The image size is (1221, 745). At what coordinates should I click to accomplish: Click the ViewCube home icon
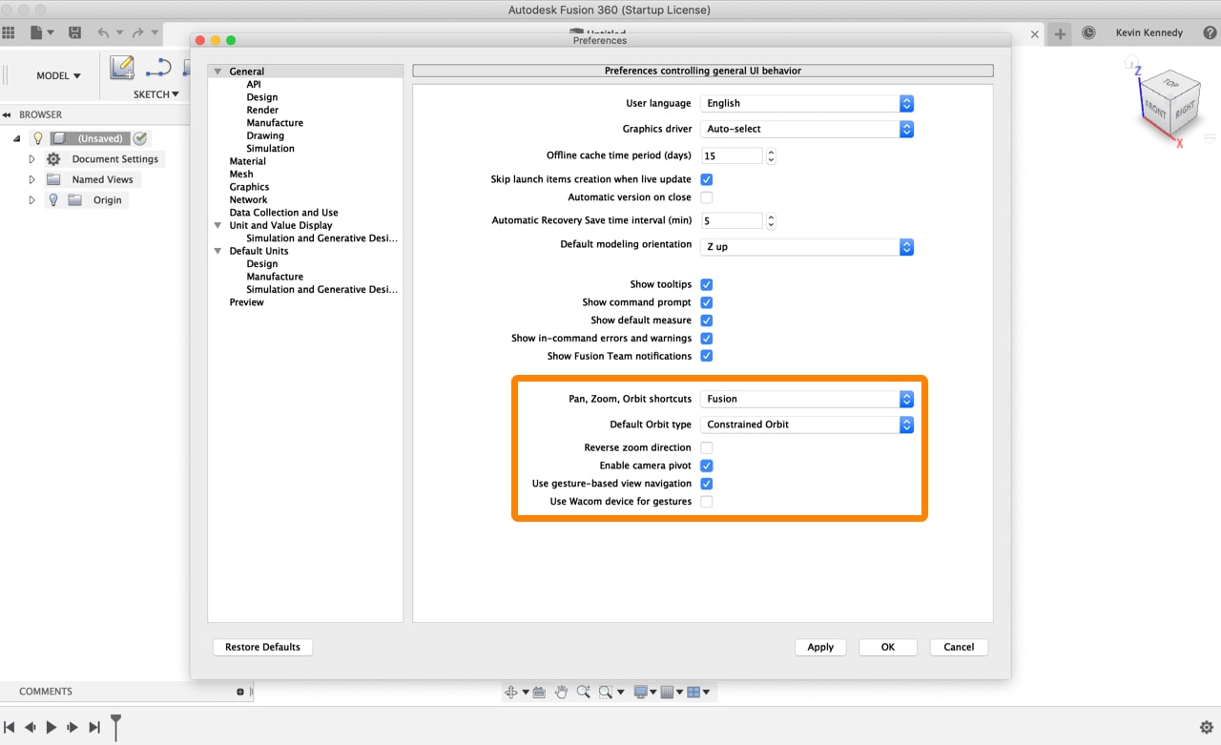1131,64
